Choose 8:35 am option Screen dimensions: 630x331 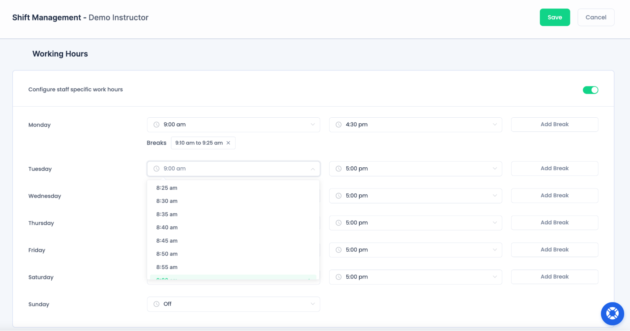(x=233, y=214)
